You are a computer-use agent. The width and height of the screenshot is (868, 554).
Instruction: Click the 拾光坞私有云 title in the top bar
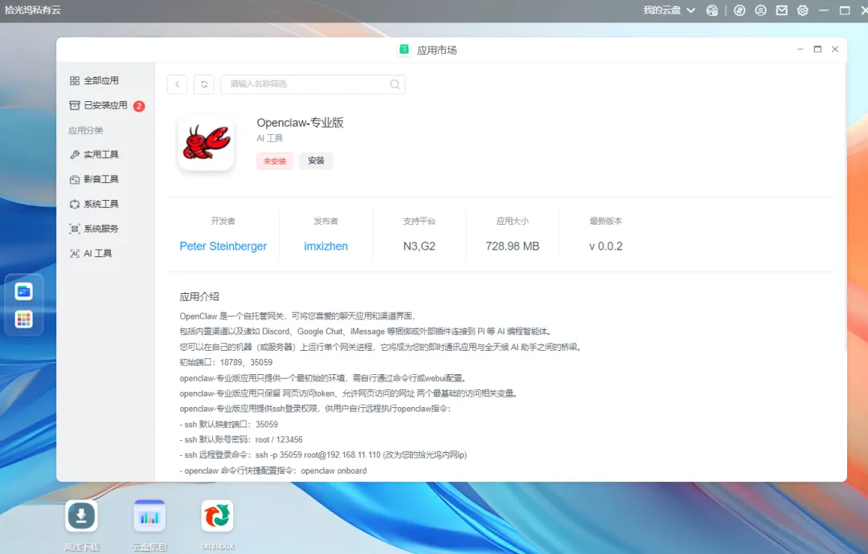33,10
